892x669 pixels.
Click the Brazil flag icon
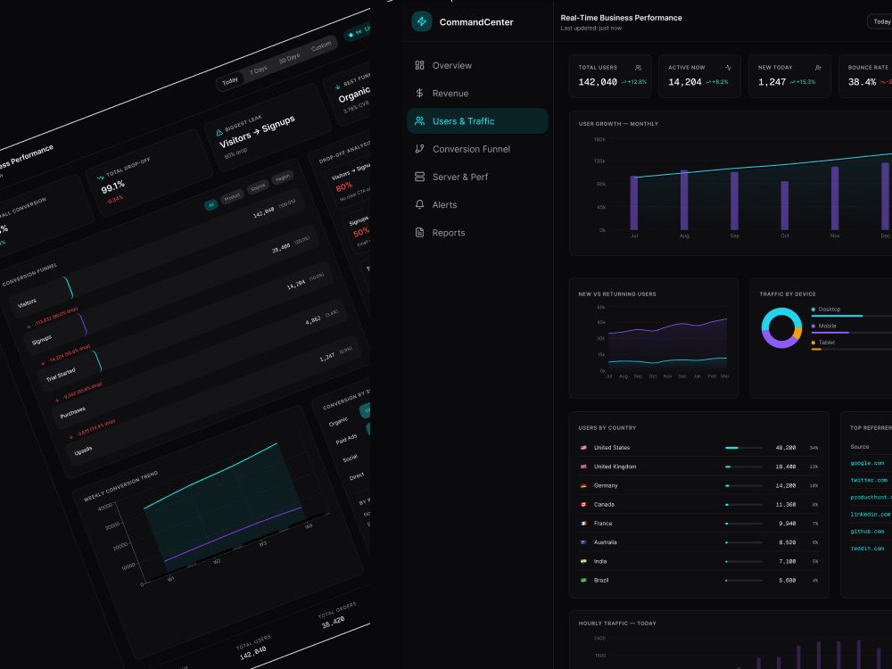click(x=583, y=581)
